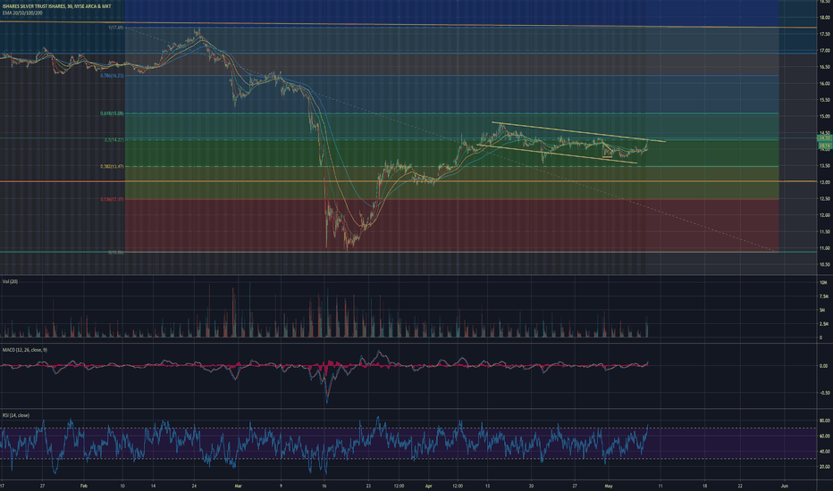This screenshot has width=833, height=491.
Task: Click the 0.5(14.27) Fibonacci level label
Action: (114, 139)
